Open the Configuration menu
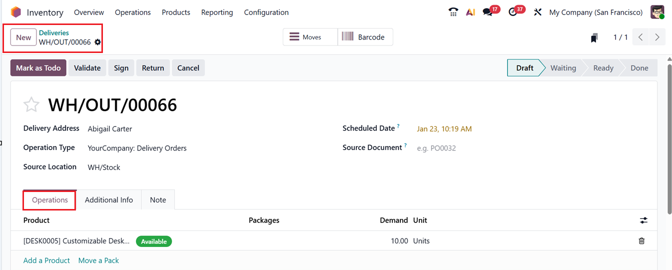The height and width of the screenshot is (270, 672). coord(266,12)
